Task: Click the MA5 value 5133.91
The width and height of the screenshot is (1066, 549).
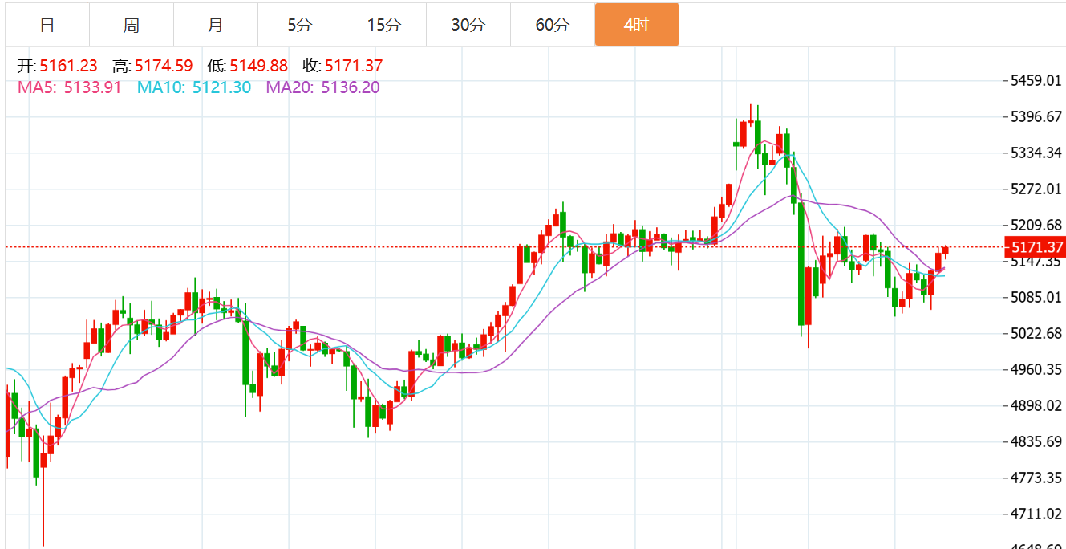Action: tap(92, 87)
